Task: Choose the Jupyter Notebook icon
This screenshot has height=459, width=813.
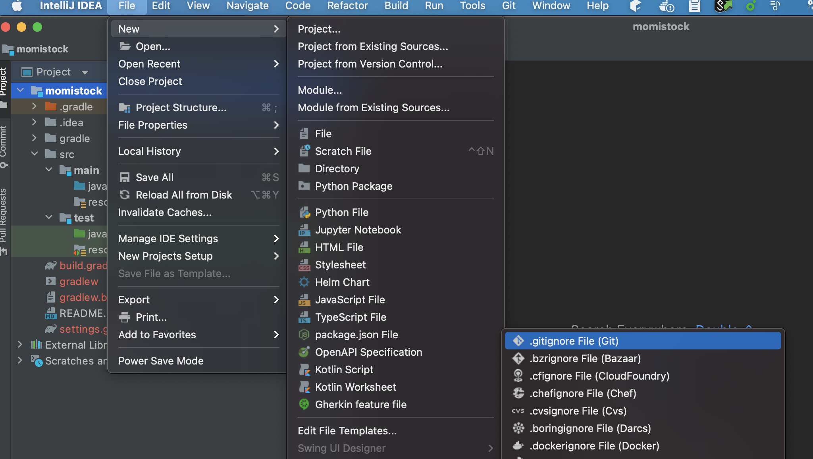Action: coord(304,230)
